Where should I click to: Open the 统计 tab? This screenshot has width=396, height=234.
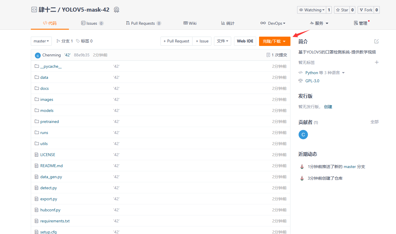(x=228, y=23)
